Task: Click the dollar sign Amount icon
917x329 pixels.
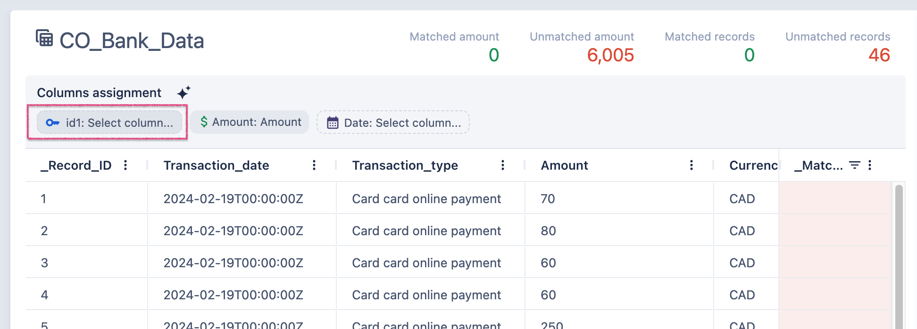Action: (x=204, y=122)
